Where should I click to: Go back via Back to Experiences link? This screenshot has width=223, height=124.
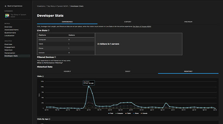[x=15, y=6]
